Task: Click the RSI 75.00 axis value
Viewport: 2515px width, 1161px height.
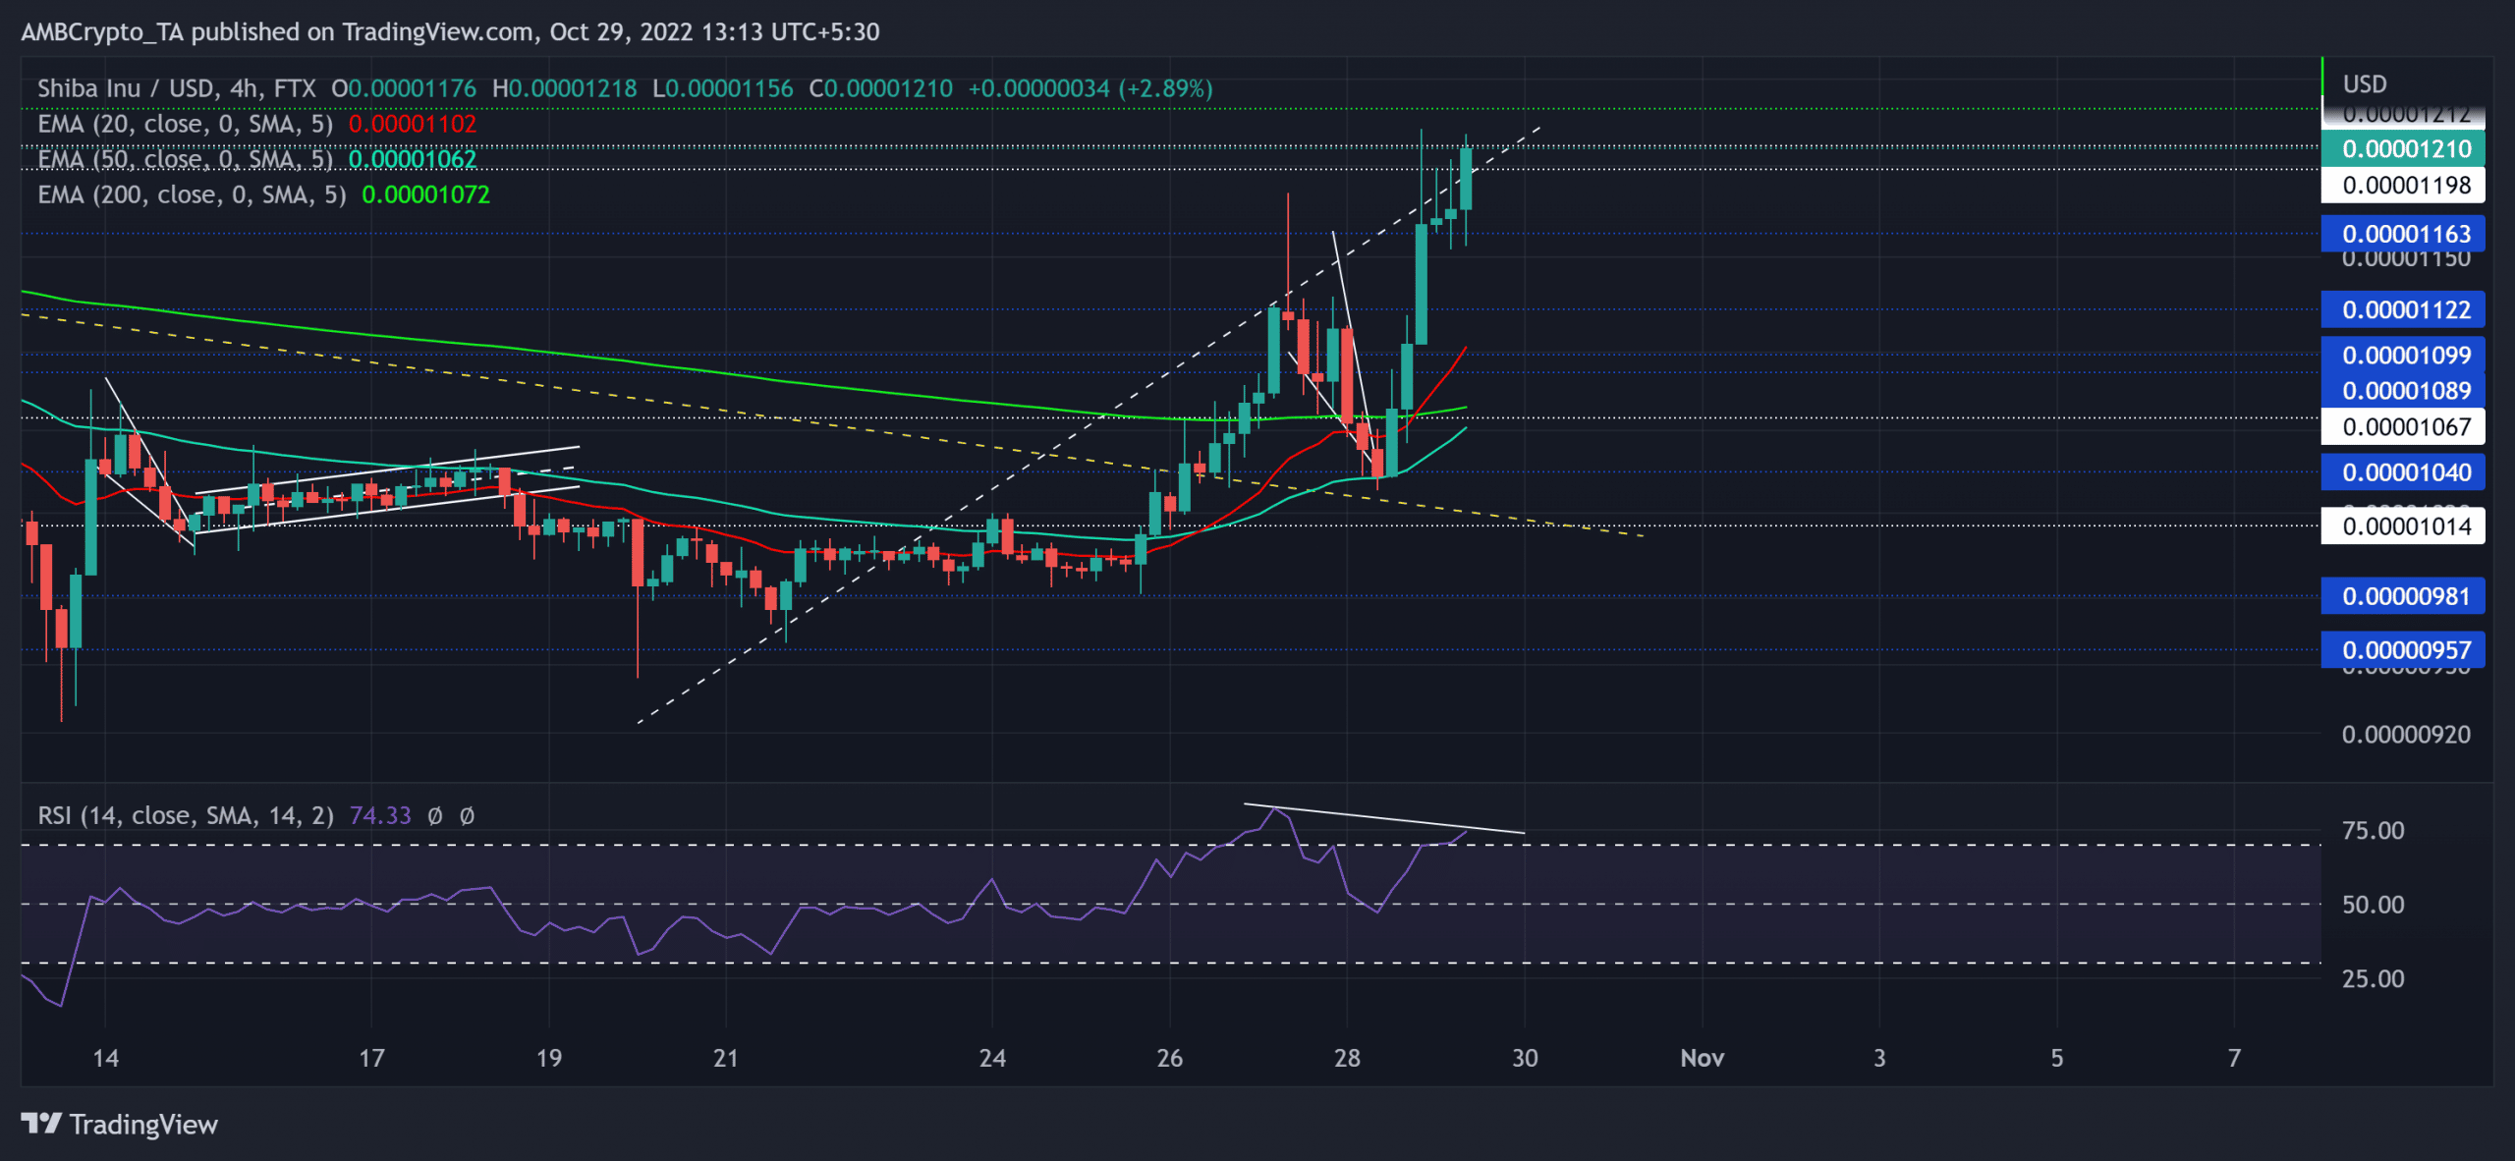Action: point(2374,830)
